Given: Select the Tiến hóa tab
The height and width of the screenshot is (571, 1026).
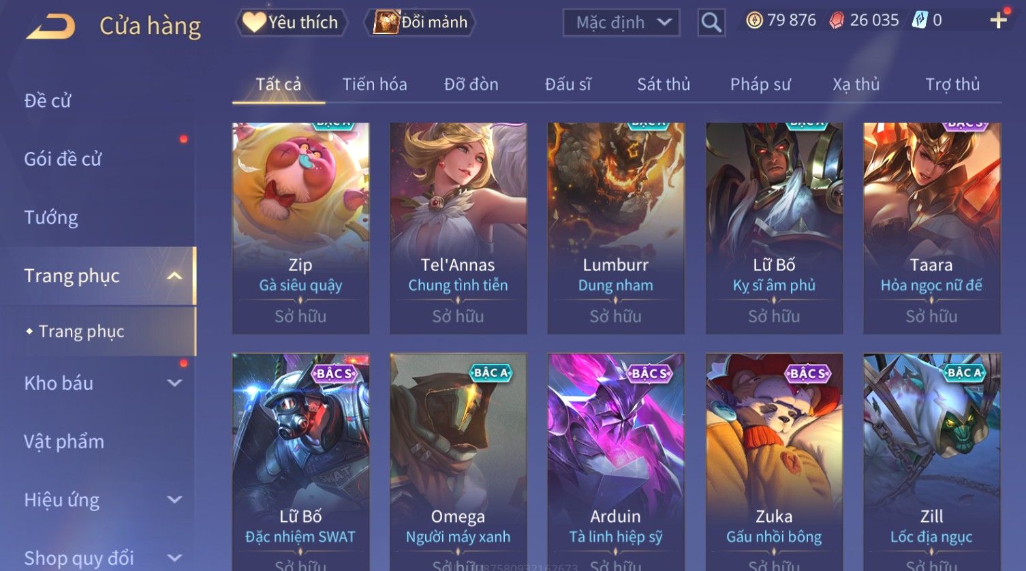Looking at the screenshot, I should (375, 84).
